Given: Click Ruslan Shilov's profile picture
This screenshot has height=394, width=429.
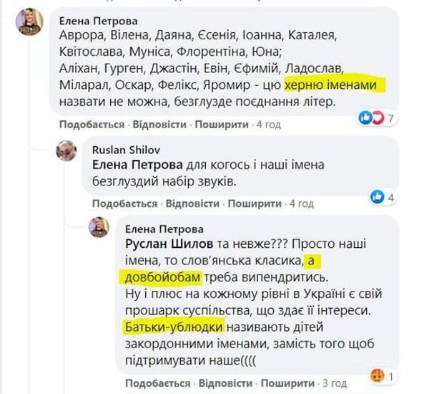Looking at the screenshot, I should (66, 151).
